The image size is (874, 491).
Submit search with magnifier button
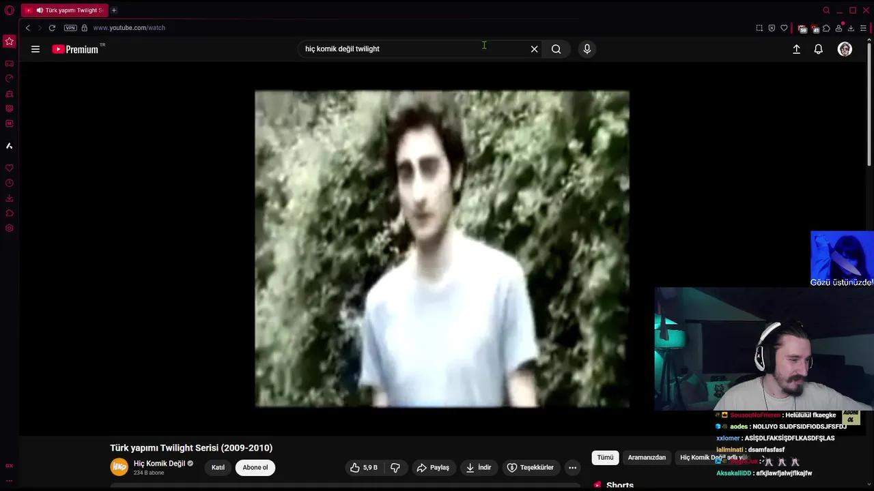556,49
